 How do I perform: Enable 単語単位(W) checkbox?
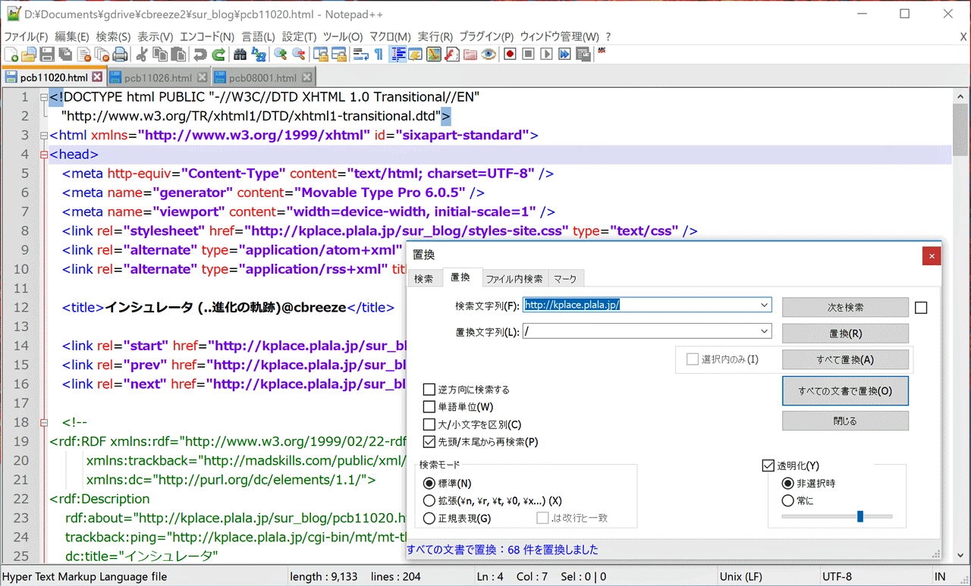pyautogui.click(x=429, y=407)
